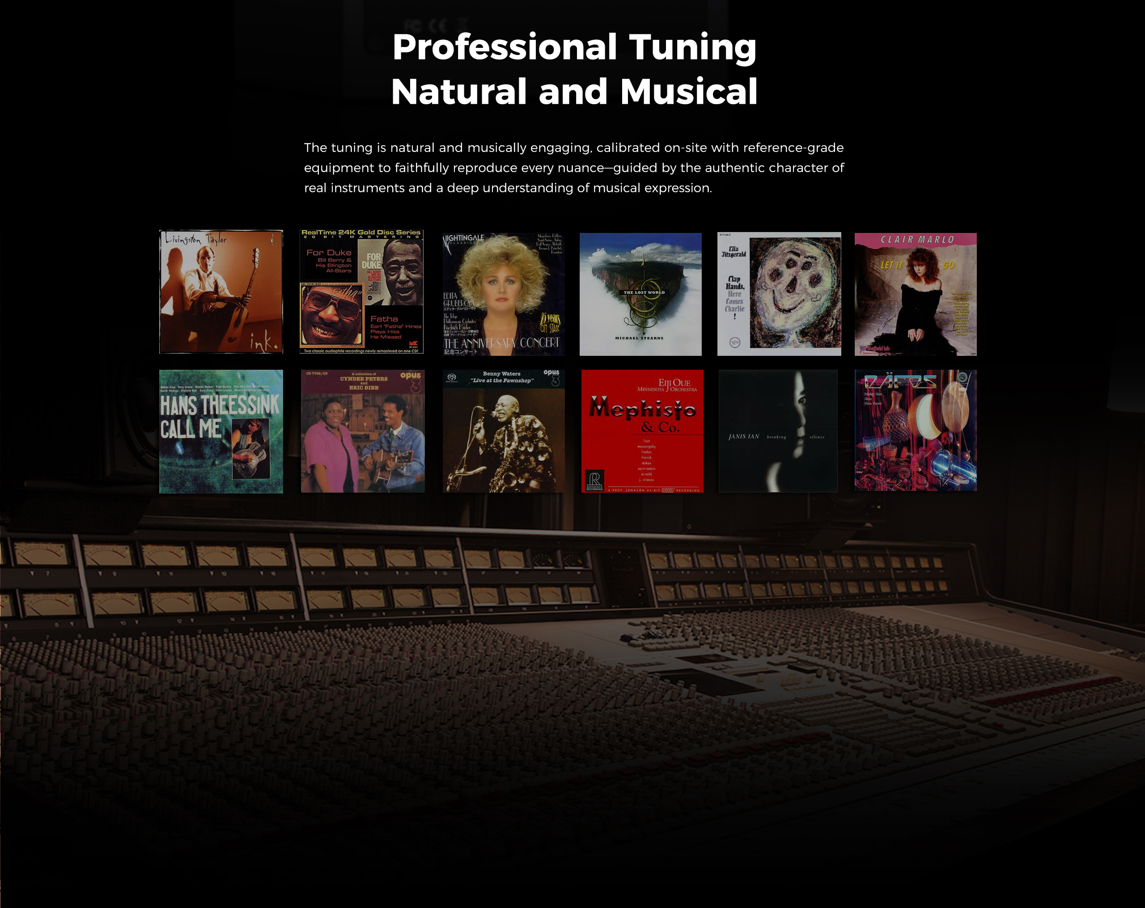Open the Edita Gruberova Anniversary Concert cover
Screen dimensions: 1145x908
504,294
